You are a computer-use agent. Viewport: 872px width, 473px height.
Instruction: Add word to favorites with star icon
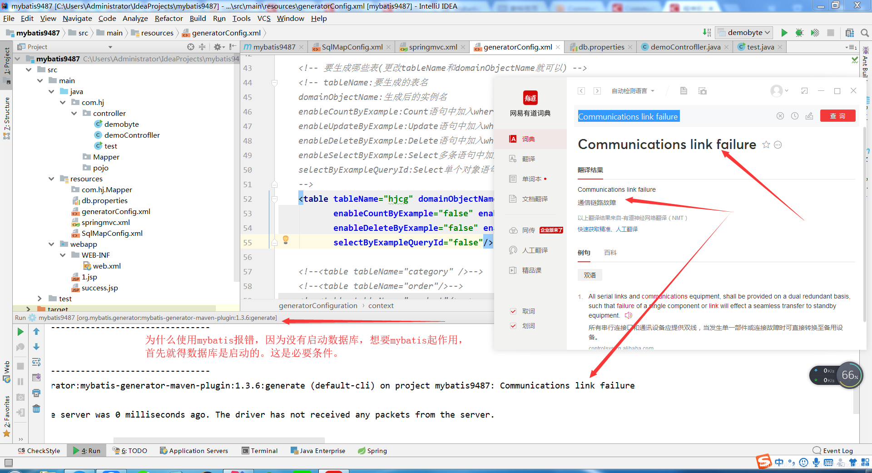tap(766, 145)
